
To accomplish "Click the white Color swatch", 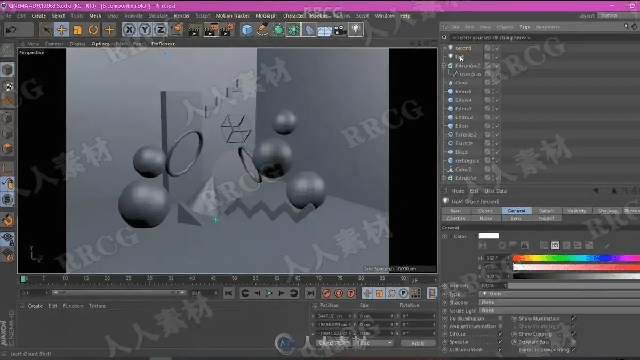I will 489,236.
